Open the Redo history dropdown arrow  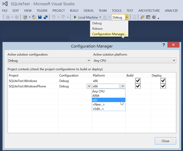(68, 17)
